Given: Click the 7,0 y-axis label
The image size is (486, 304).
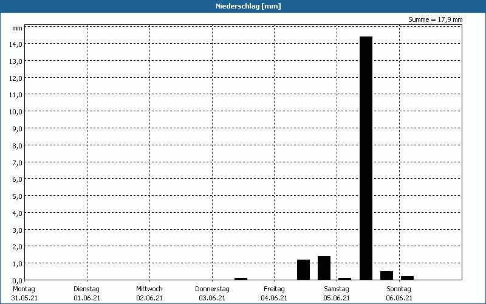Looking at the screenshot, I should [17, 162].
